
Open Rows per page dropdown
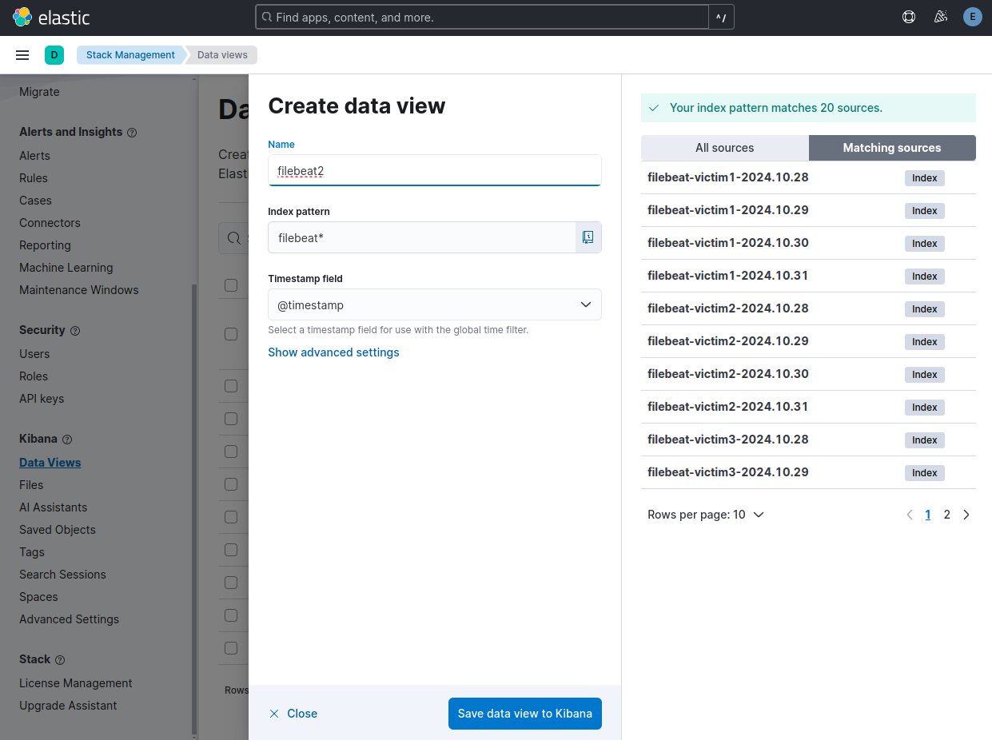(x=706, y=515)
